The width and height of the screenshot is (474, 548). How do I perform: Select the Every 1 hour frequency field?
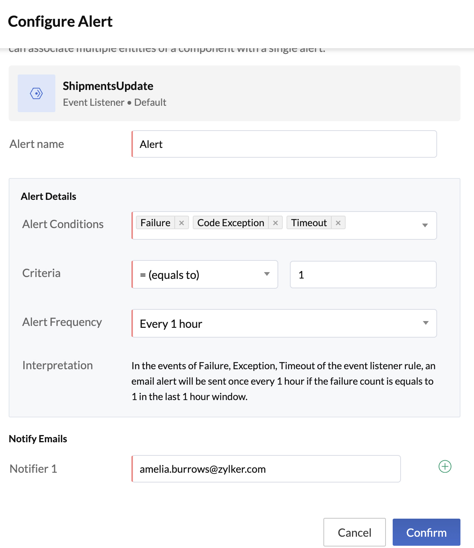point(264,323)
